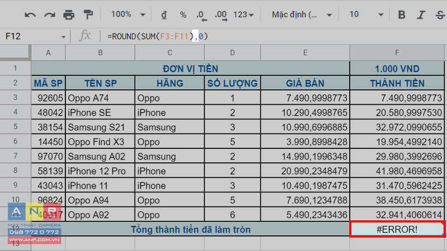Image resolution: width=447 pixels, height=251 pixels.
Task: Click total cell 38.450,6173938
Action: pyautogui.click(x=397, y=200)
